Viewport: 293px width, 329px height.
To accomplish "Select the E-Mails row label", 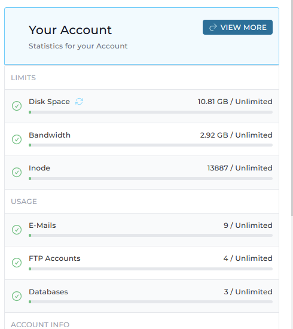I will (42, 226).
